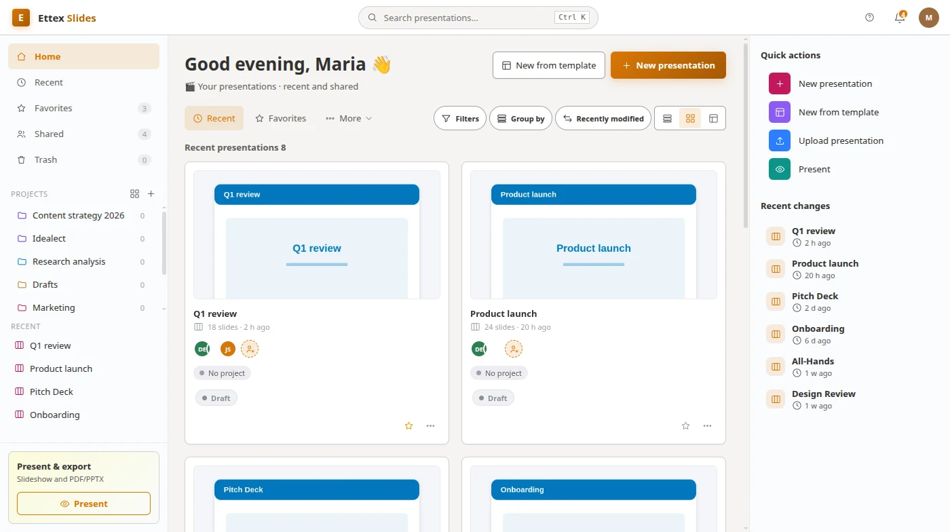
Task: Add collaborator on Product launch card
Action: tap(514, 349)
